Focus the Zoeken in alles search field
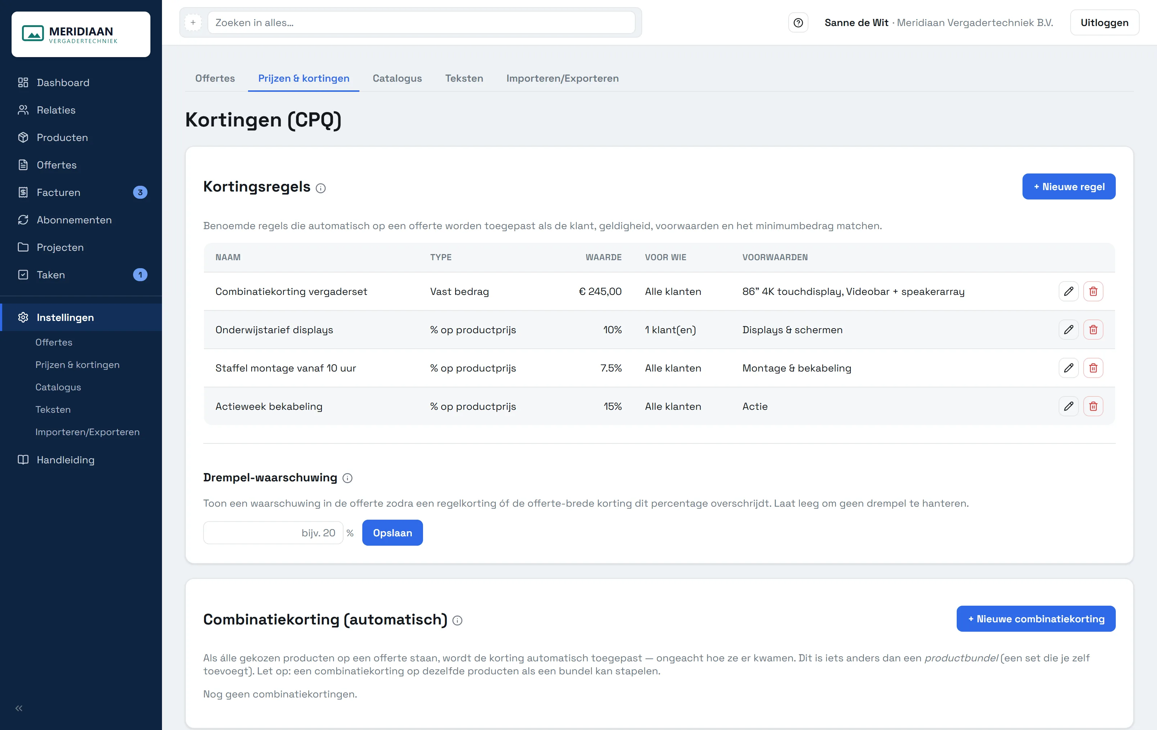 pyautogui.click(x=421, y=22)
